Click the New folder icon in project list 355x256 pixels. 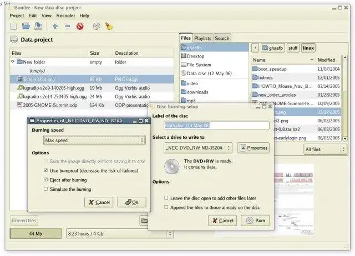click(20, 61)
